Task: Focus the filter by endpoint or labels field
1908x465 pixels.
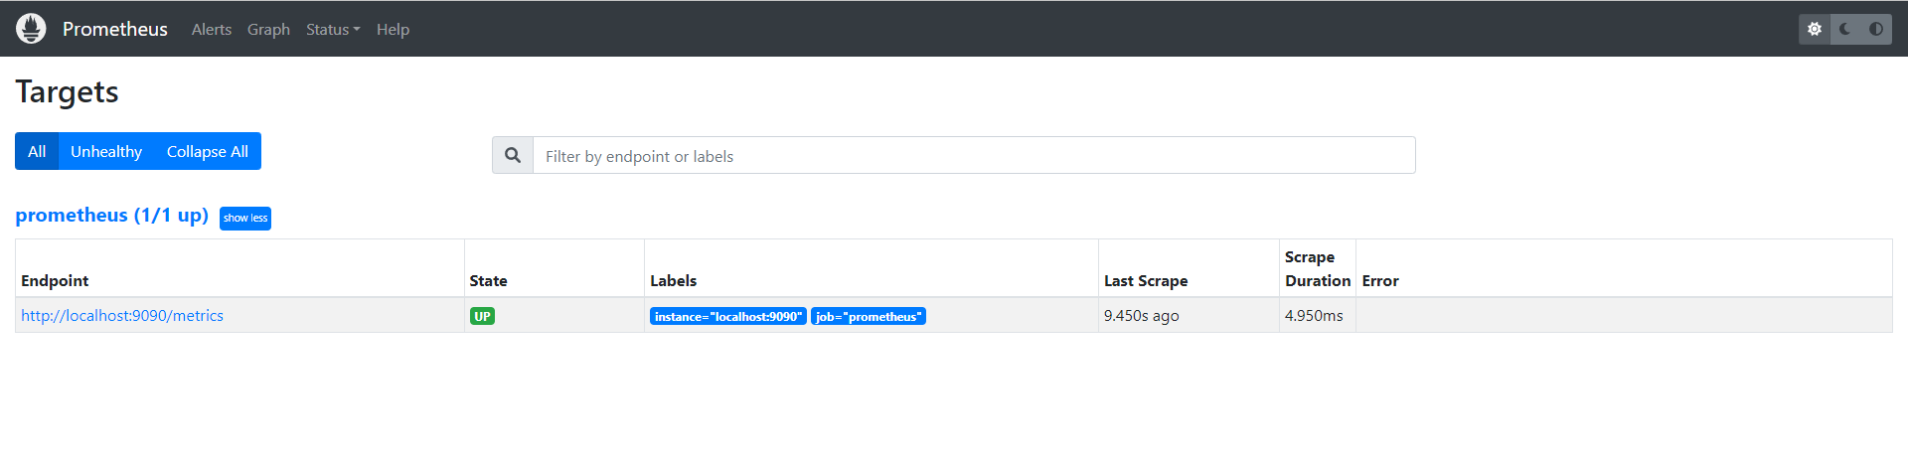Action: pyautogui.click(x=974, y=155)
